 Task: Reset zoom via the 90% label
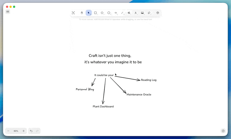16,131
